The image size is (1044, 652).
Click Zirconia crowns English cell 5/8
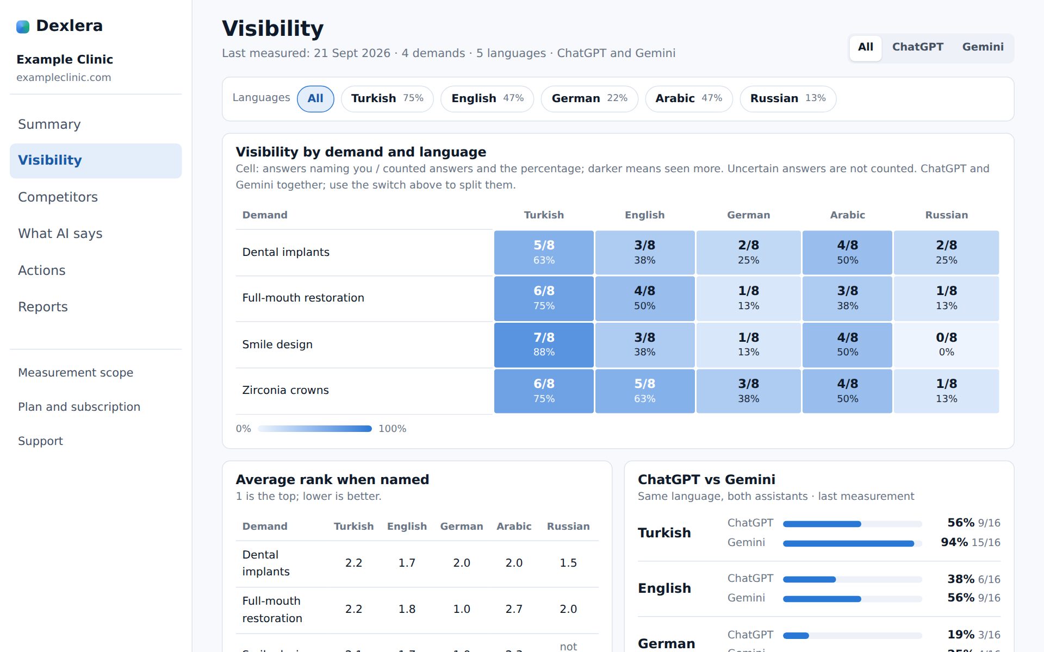point(645,391)
